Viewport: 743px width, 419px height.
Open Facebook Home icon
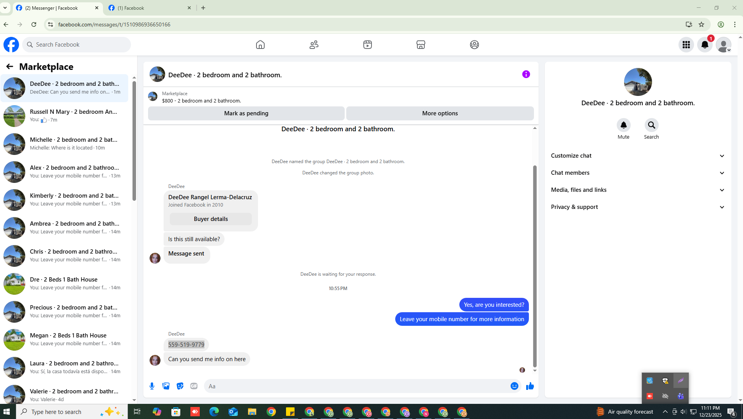click(x=260, y=45)
